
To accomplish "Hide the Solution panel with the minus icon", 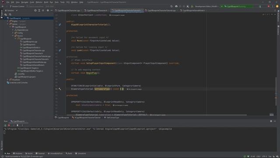I will point(52,11).
